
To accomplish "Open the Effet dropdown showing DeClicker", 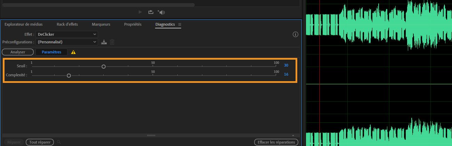I will click(67, 34).
